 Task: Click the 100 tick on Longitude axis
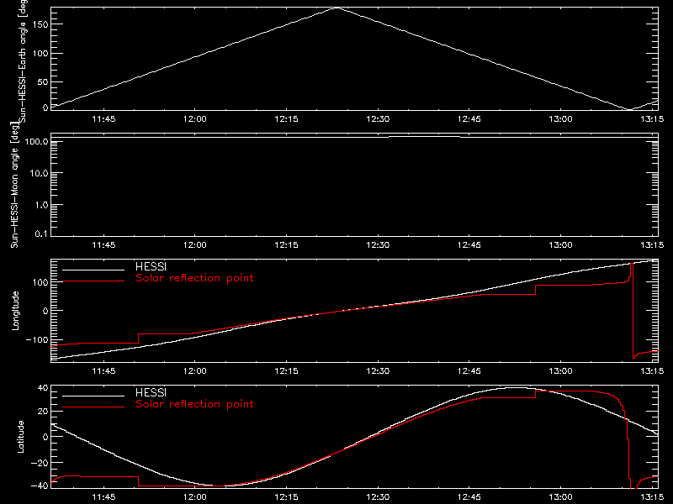coord(40,282)
